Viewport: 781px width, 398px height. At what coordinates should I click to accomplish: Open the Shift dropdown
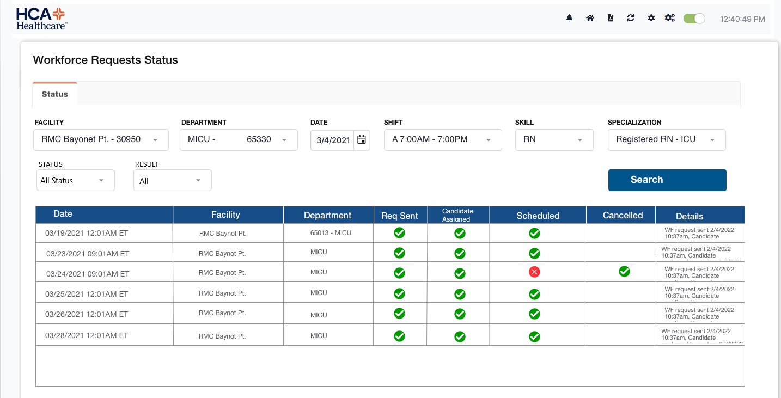click(442, 140)
